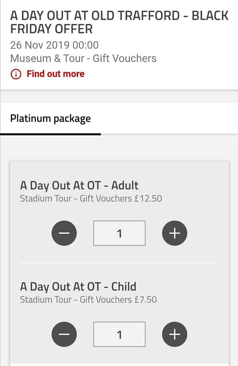This screenshot has width=238, height=366.
Task: Focus the Child quantity input field
Action: pyautogui.click(x=119, y=334)
